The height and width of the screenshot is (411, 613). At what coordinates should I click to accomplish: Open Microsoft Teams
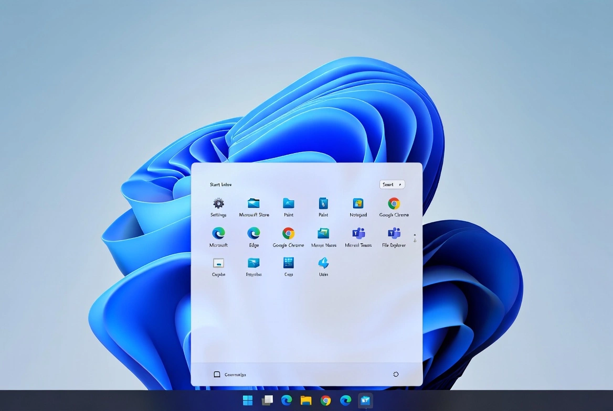[357, 234]
